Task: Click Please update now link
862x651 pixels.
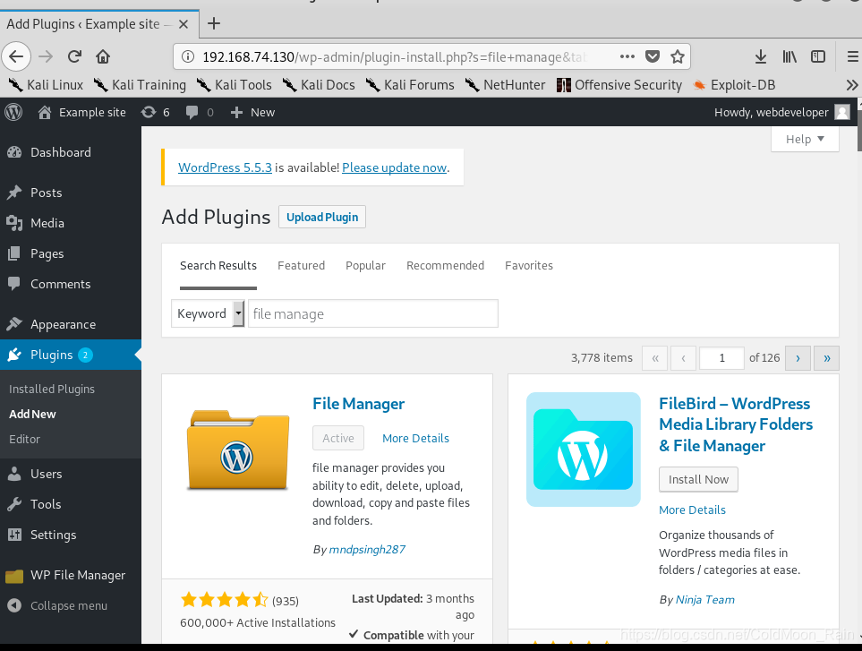Action: pos(395,167)
